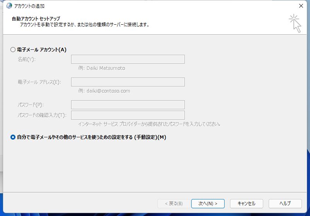Click the cursor wizard icon in the header
The image size is (310, 216).
click(295, 23)
